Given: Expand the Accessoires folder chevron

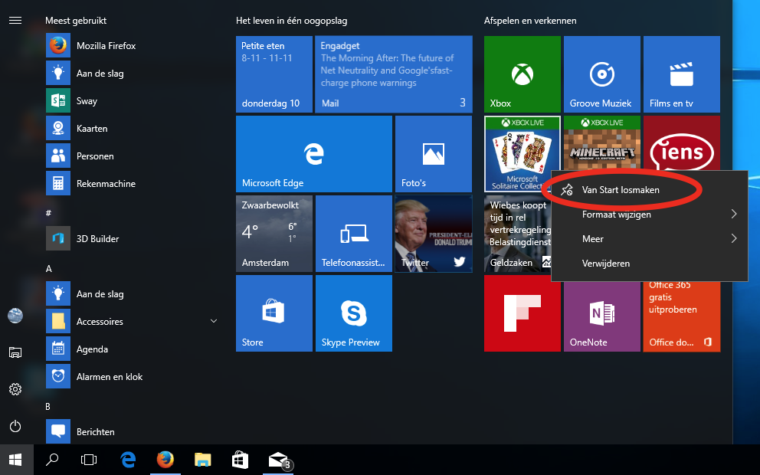Looking at the screenshot, I should click(214, 322).
